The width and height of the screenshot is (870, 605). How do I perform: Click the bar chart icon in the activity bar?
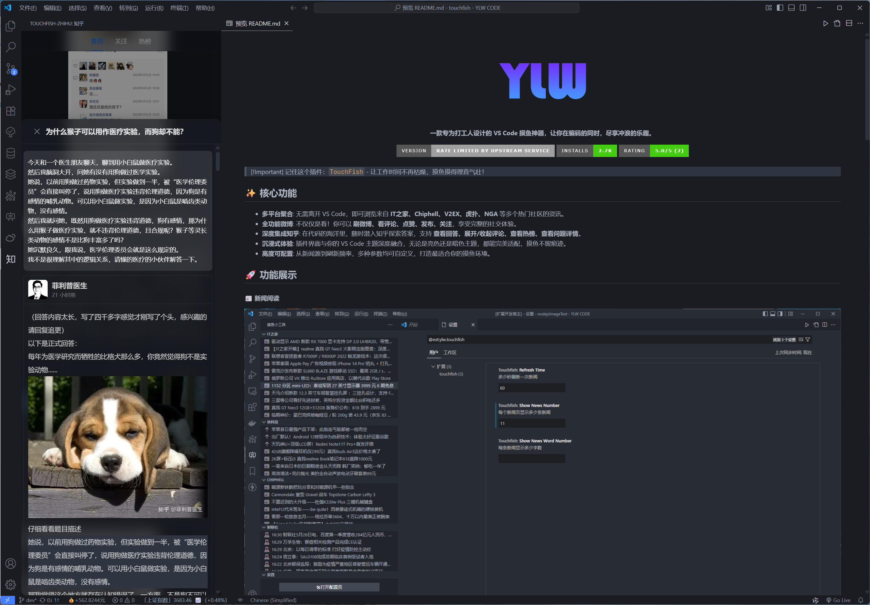[11, 195]
